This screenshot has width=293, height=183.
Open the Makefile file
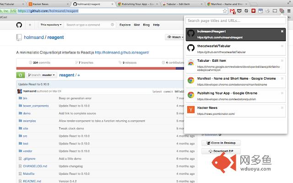pos(28,174)
